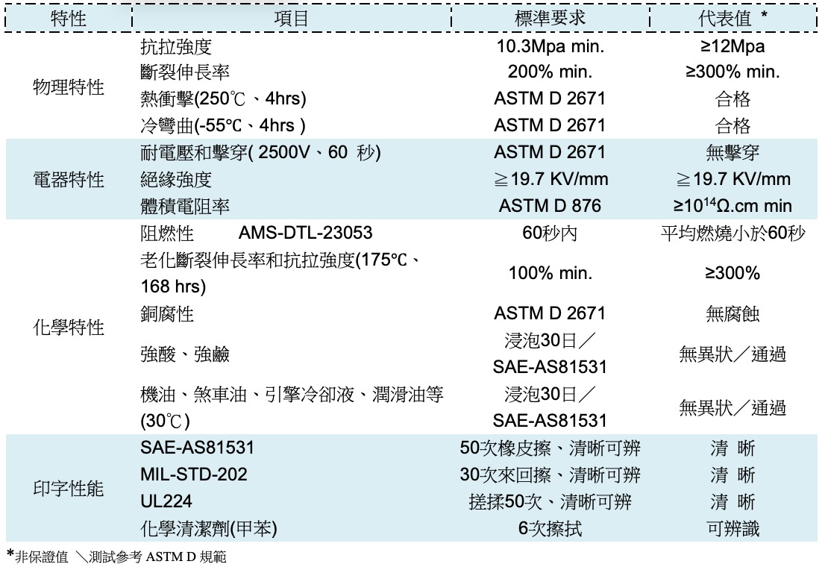Select the ASTM D 876 standard cell
825x570 pixels.
[550, 206]
